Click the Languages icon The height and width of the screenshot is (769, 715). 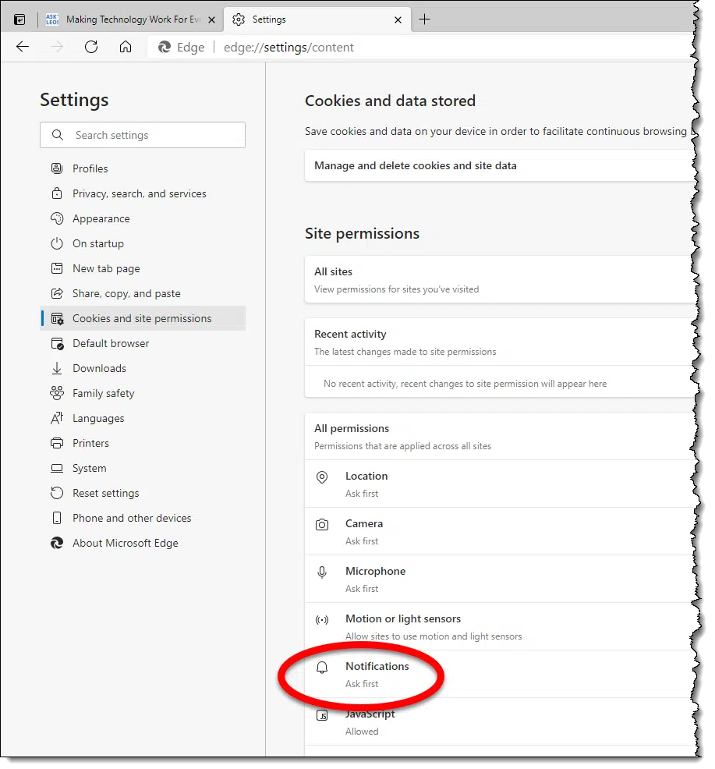(57, 418)
